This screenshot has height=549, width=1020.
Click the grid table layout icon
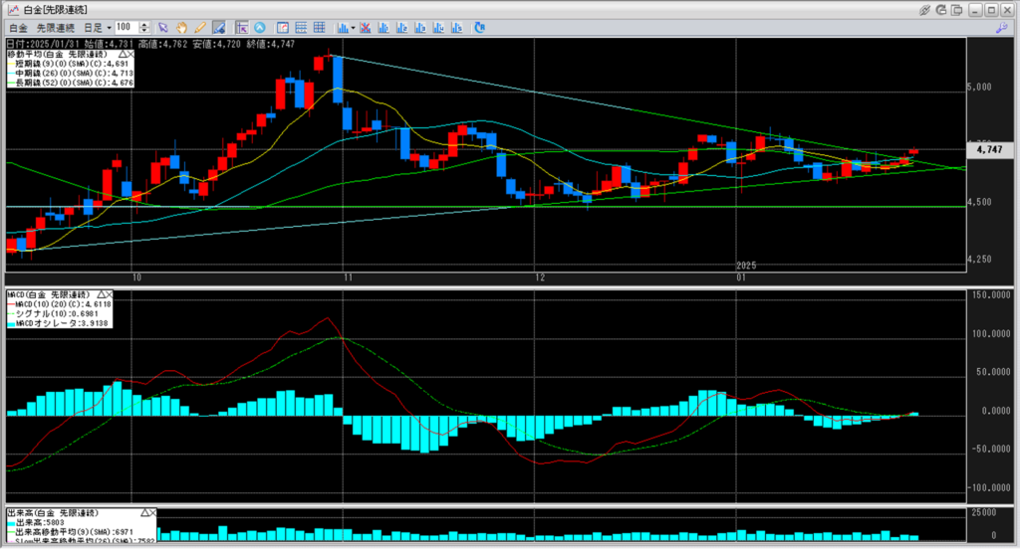(319, 27)
